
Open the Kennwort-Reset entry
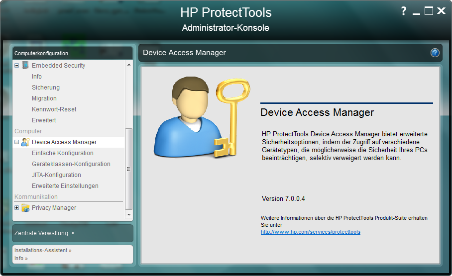54,109
